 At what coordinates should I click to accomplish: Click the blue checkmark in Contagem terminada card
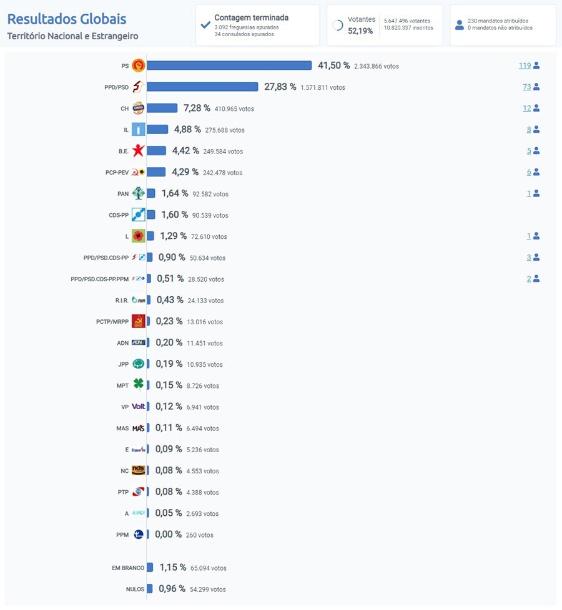pos(206,25)
